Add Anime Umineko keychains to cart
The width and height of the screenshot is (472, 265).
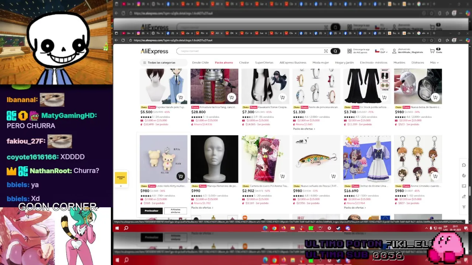pos(435,176)
